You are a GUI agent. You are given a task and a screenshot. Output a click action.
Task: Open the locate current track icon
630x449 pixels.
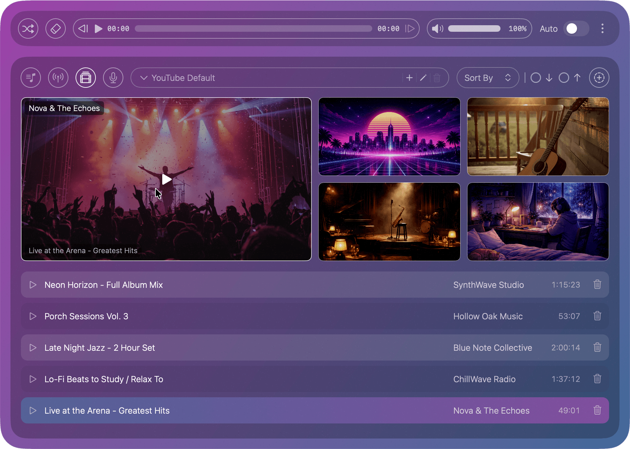[x=599, y=78]
